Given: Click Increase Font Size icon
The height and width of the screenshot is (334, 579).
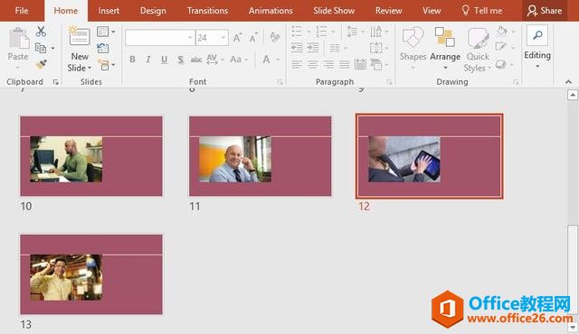Looking at the screenshot, I should pos(237,38).
